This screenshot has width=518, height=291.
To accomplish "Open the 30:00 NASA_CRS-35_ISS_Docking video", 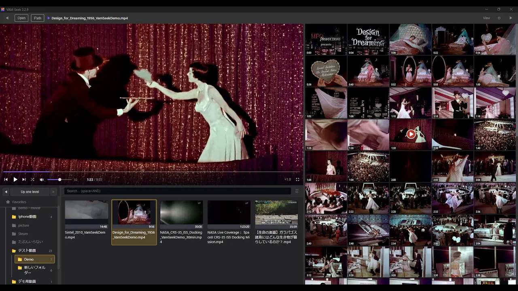I will (181, 222).
